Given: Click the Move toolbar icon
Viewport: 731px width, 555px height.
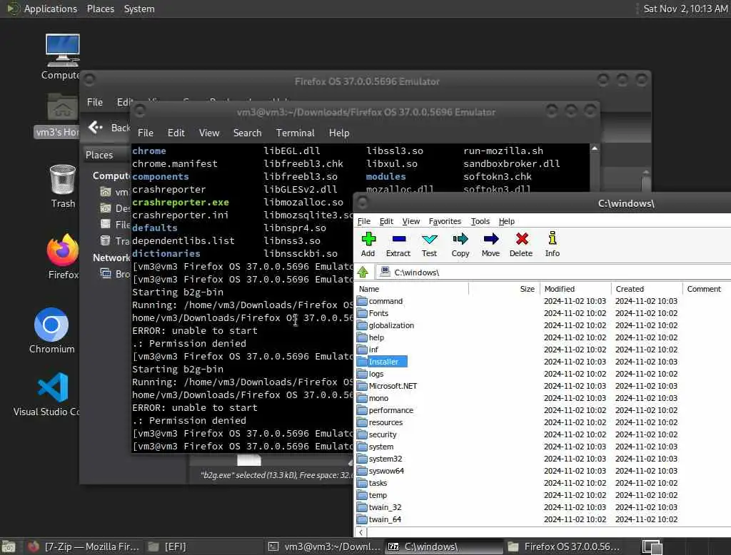Looking at the screenshot, I should pos(490,244).
